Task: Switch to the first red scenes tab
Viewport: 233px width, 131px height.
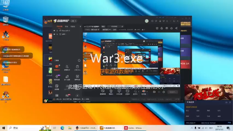Action: 59,26
